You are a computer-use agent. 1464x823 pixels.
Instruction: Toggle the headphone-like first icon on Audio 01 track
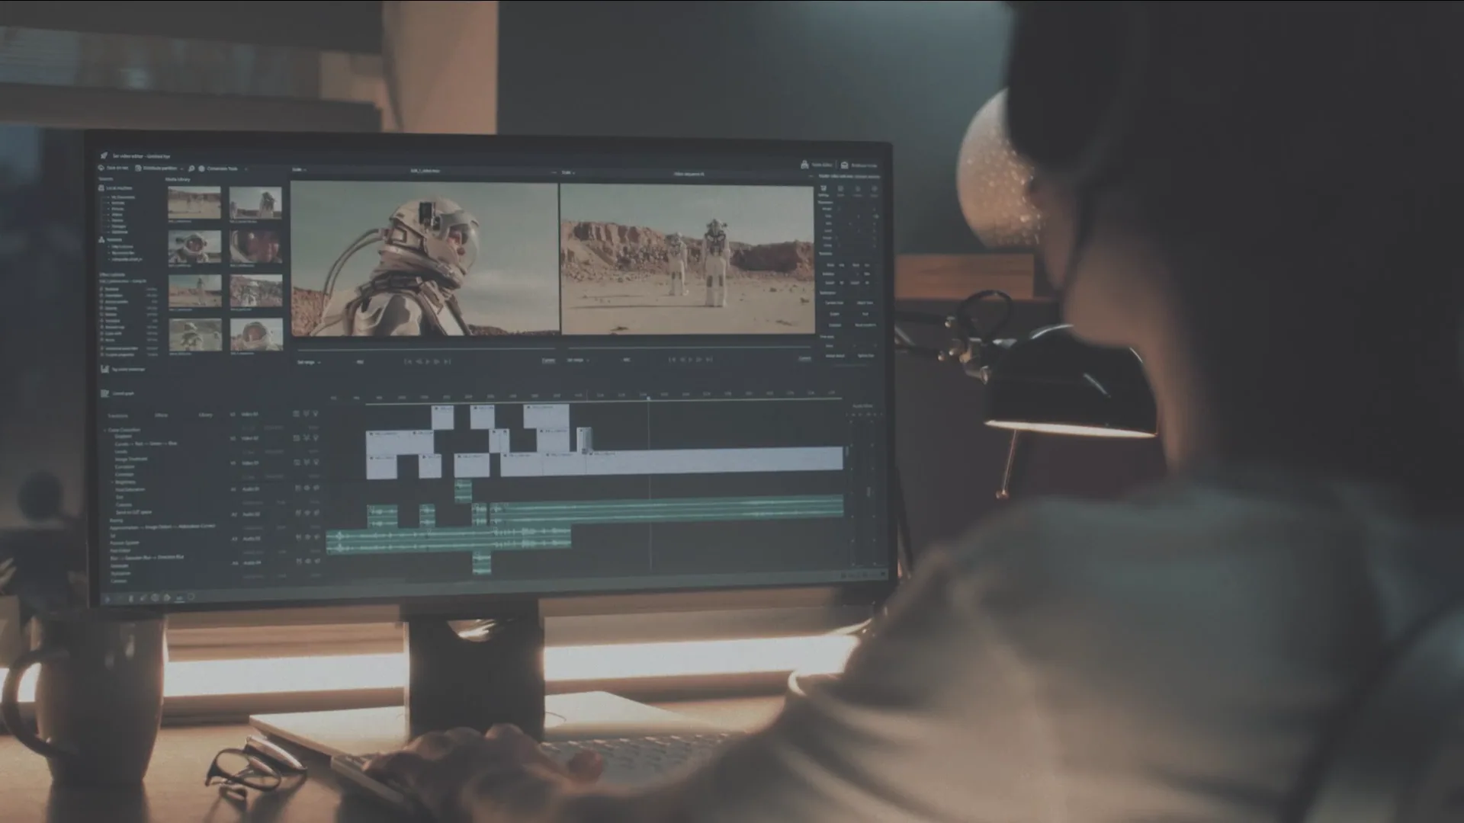coord(298,488)
